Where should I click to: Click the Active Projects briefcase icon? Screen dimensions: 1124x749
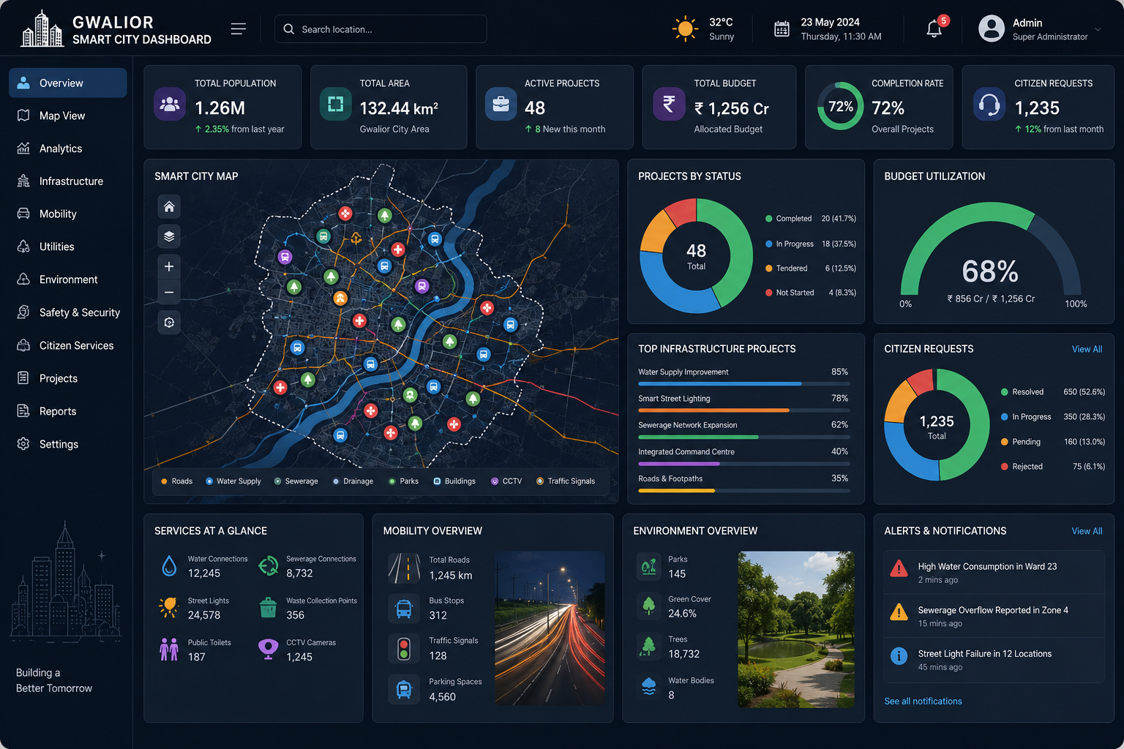(501, 104)
